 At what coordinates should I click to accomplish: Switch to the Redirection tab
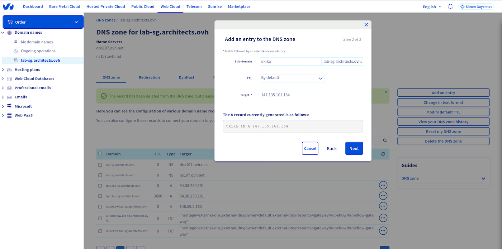tap(149, 77)
